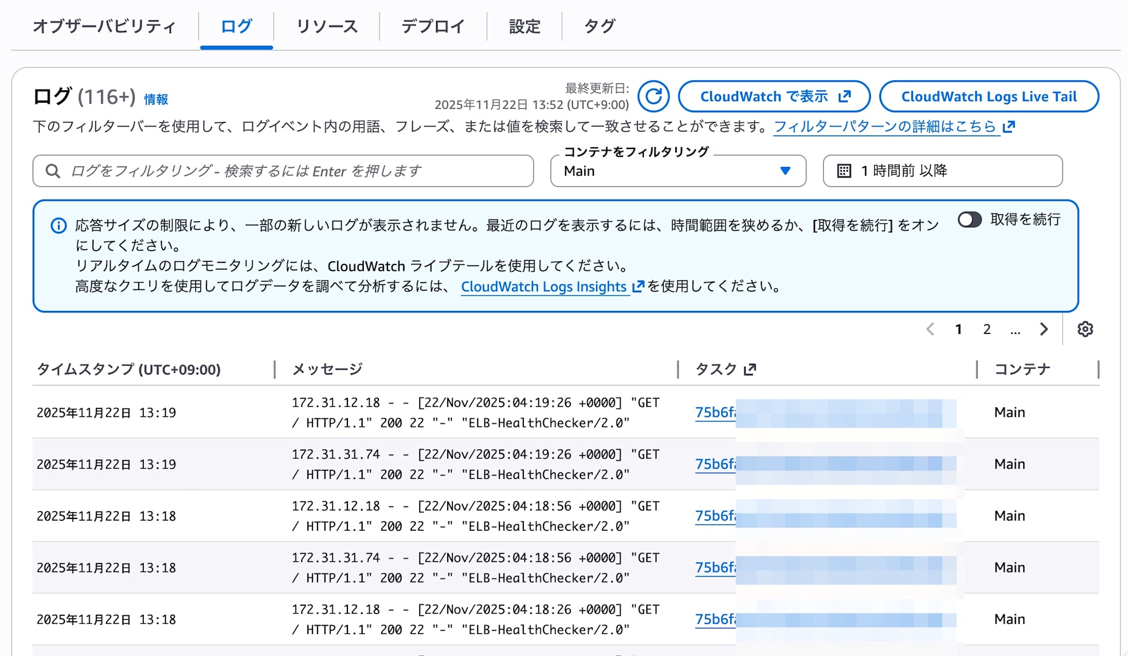The image size is (1128, 656).
Task: Go to page 2 of logs
Action: 987,329
